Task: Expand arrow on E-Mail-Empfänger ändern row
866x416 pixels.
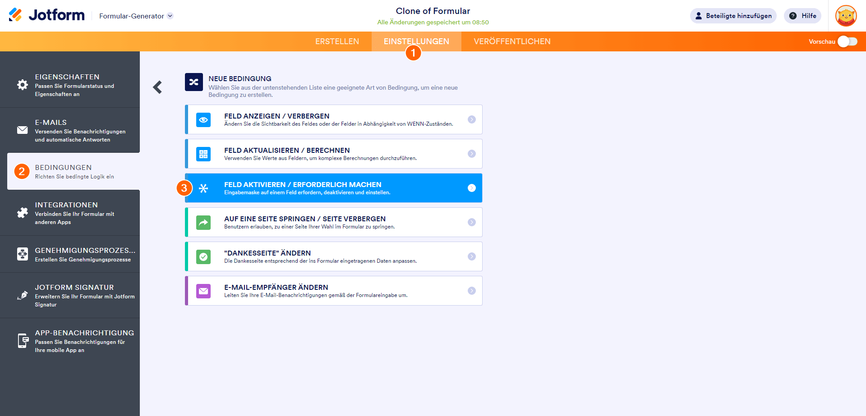Action: point(471,291)
